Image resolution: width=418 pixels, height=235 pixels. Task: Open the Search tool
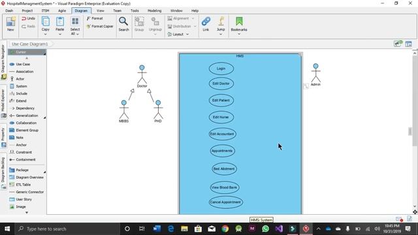pyautogui.click(x=123, y=24)
